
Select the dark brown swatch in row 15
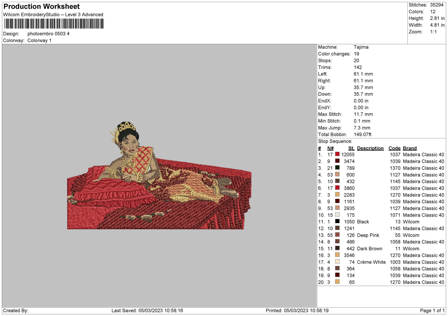point(337,248)
